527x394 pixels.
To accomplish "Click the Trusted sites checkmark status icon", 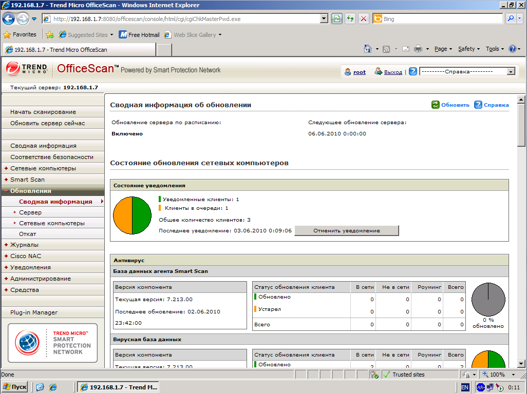I will (386, 375).
